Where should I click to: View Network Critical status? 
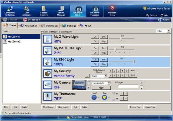112,11
